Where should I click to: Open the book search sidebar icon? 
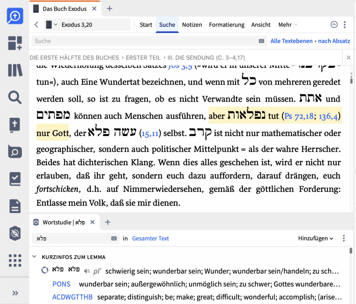(x=15, y=151)
